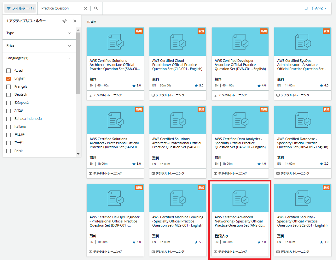Open the Developer Associate DVA-C01 card thumbnail
This screenshot has height=260, width=336.
(240, 42)
